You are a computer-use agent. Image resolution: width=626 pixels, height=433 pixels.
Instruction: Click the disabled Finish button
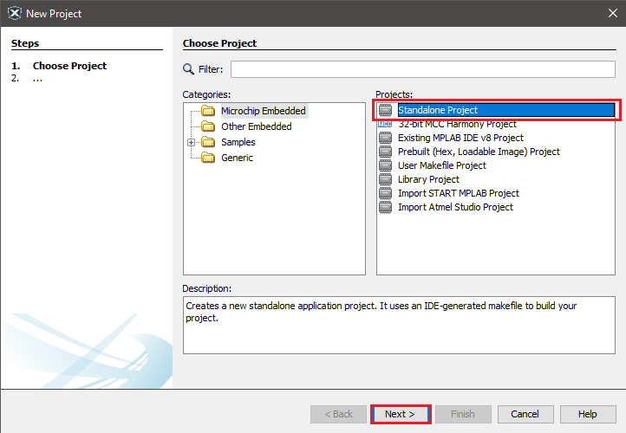point(463,414)
